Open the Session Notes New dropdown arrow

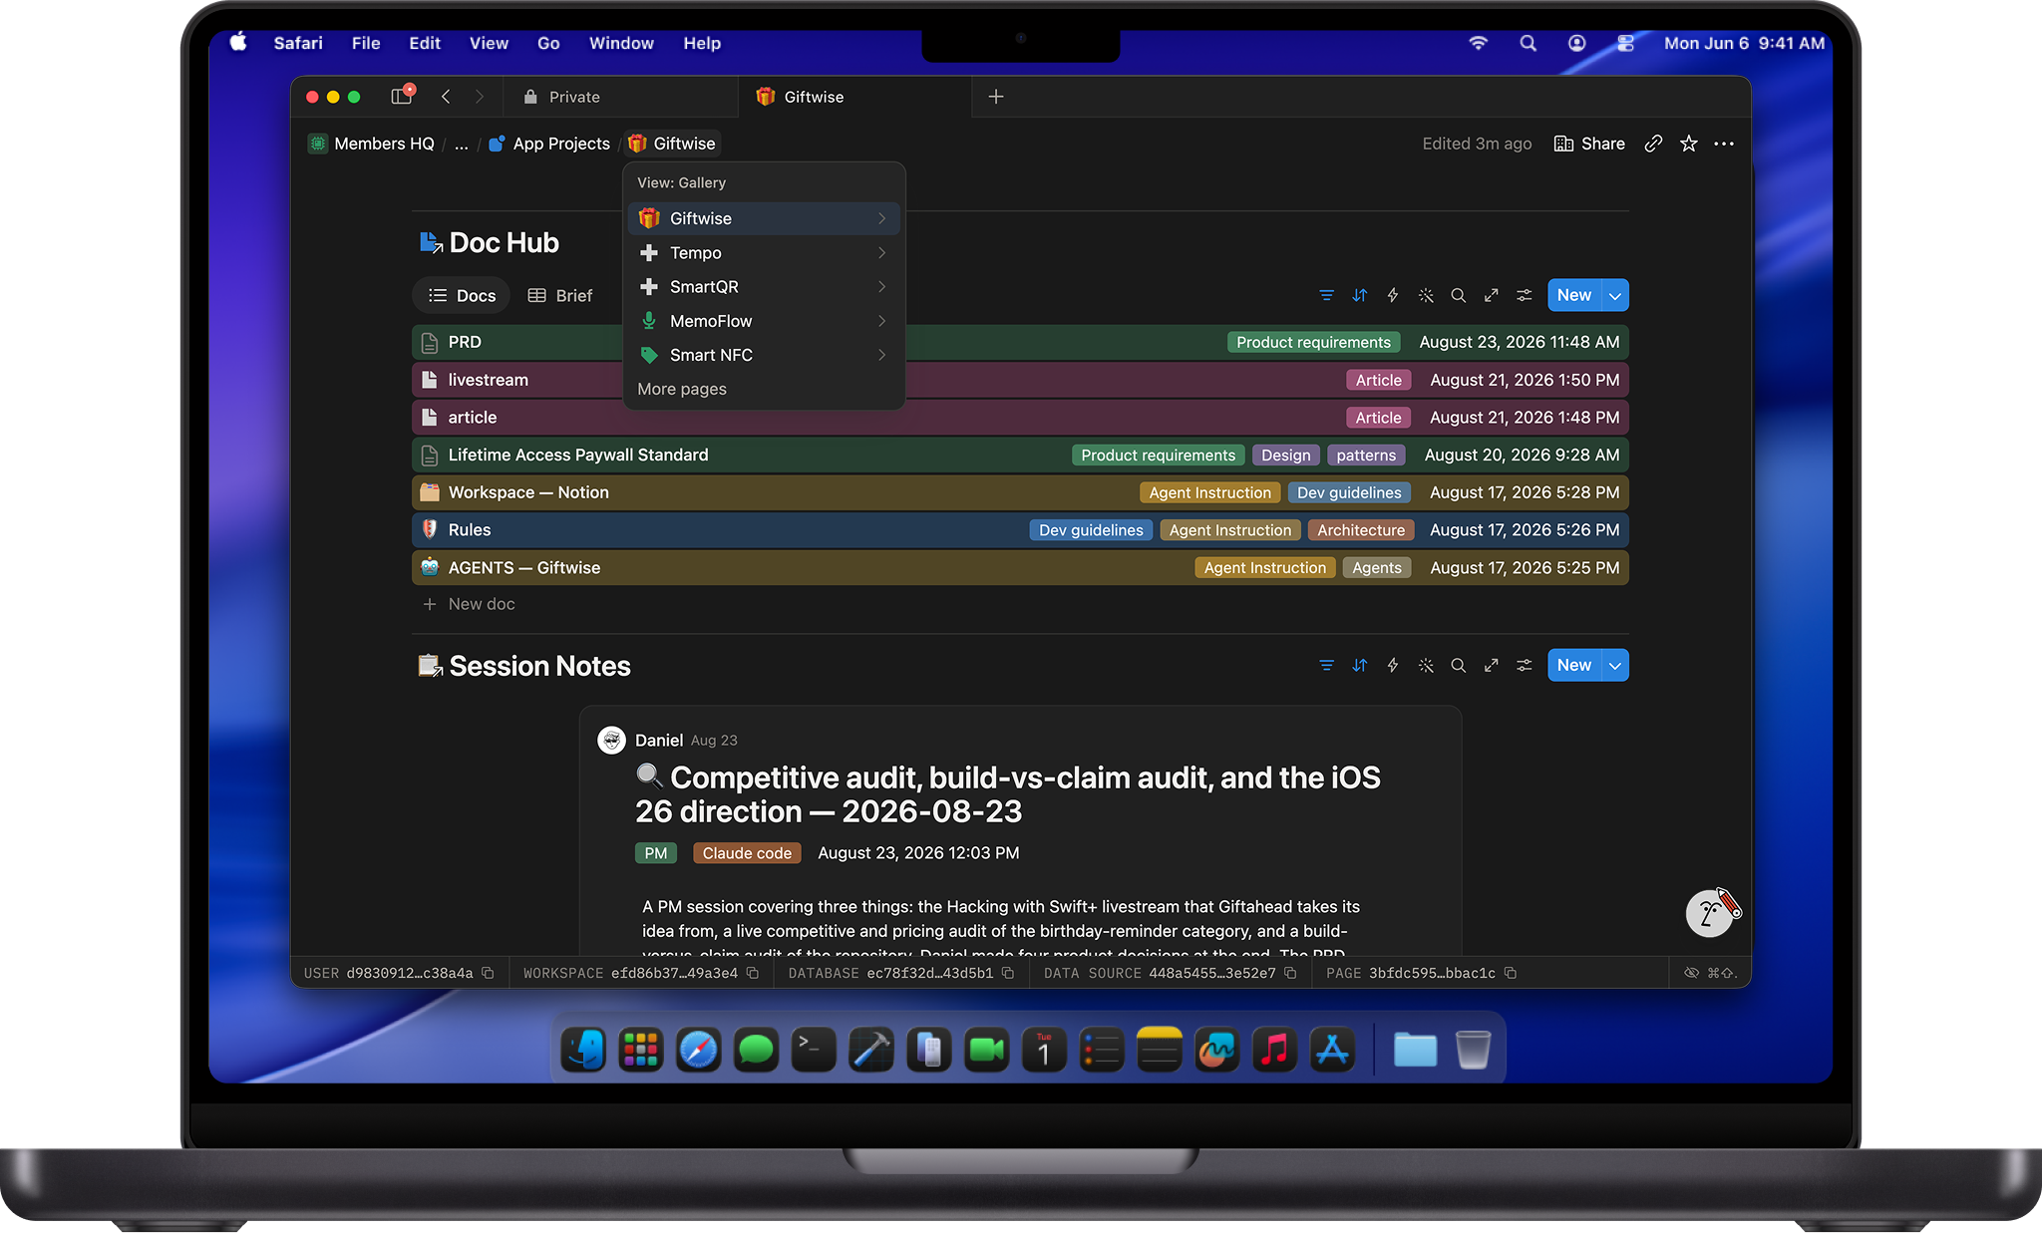coord(1615,665)
